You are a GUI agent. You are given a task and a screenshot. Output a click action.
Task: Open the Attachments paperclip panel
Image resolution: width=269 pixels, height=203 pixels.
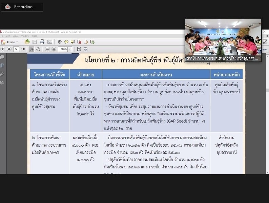click(x=3, y=74)
